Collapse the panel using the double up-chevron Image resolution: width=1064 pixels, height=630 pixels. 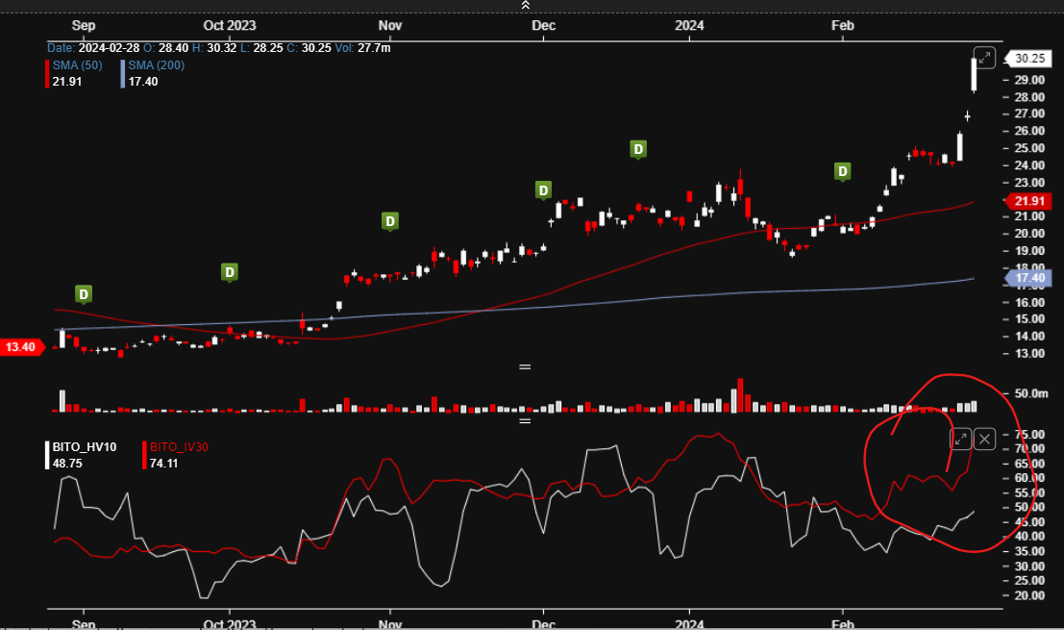point(525,6)
